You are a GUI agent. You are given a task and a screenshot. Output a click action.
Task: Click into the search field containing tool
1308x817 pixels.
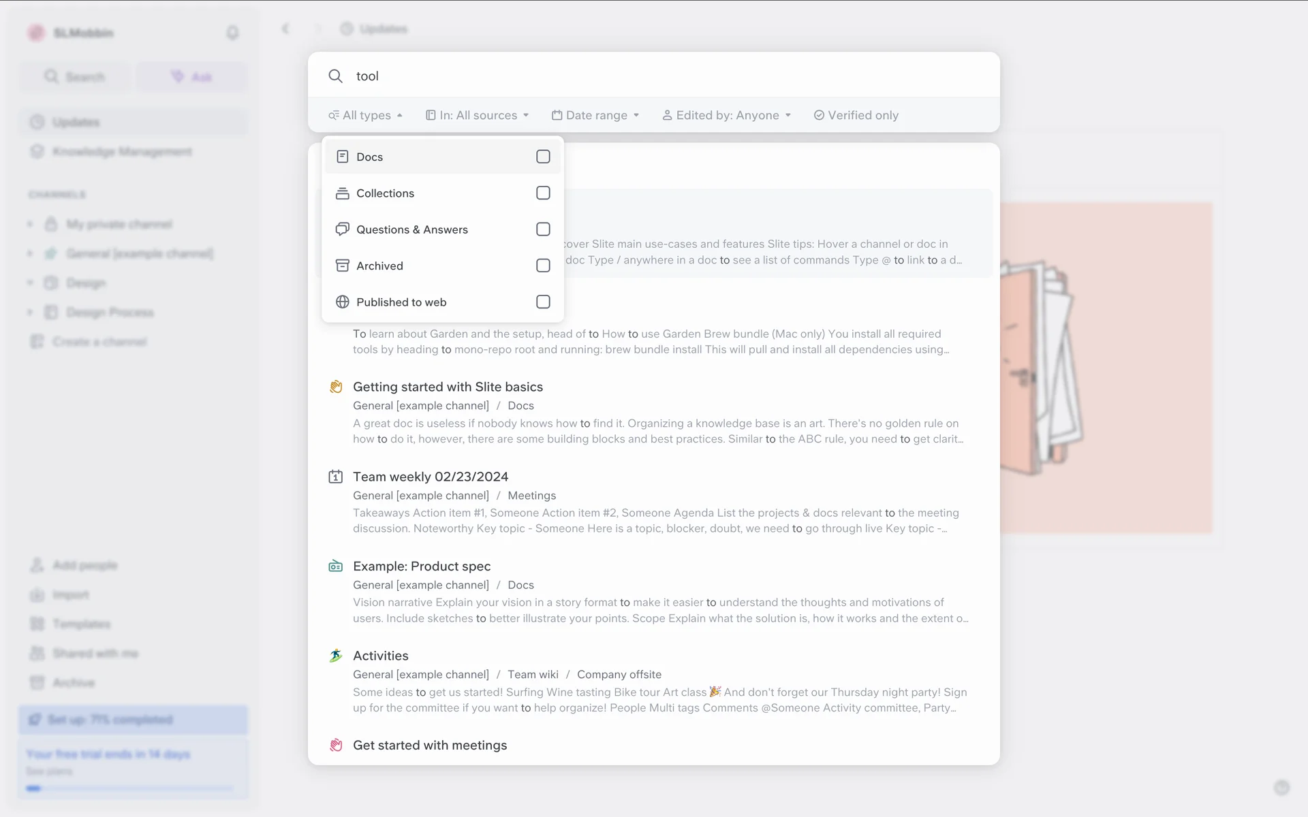(x=613, y=76)
